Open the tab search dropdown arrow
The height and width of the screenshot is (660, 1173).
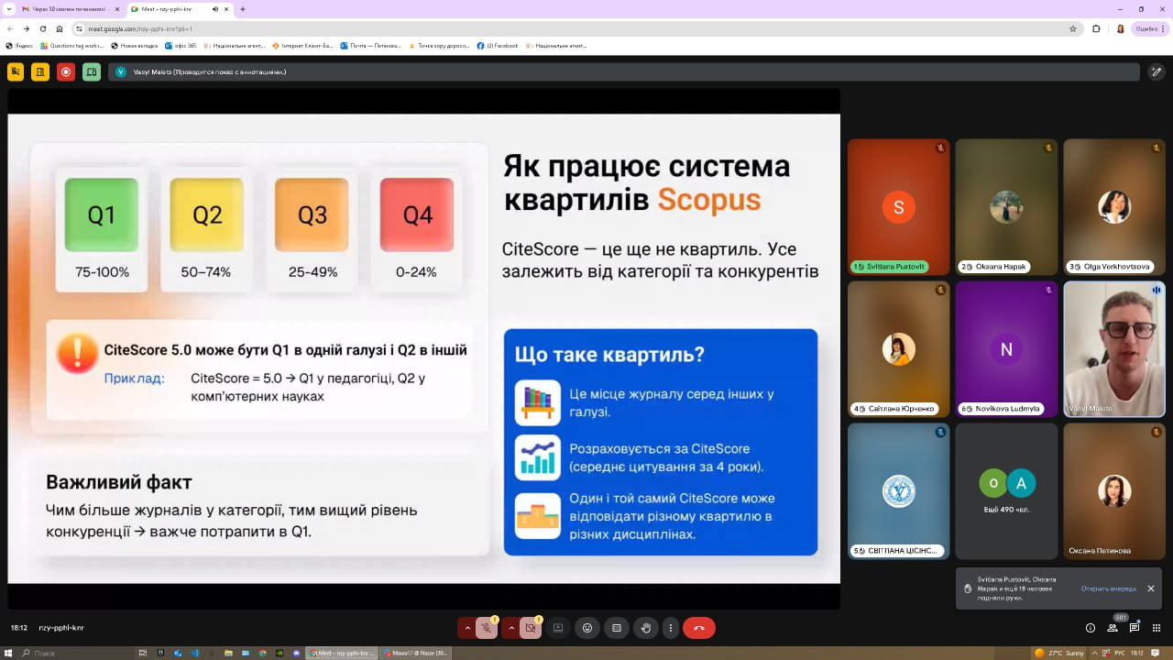[9, 9]
